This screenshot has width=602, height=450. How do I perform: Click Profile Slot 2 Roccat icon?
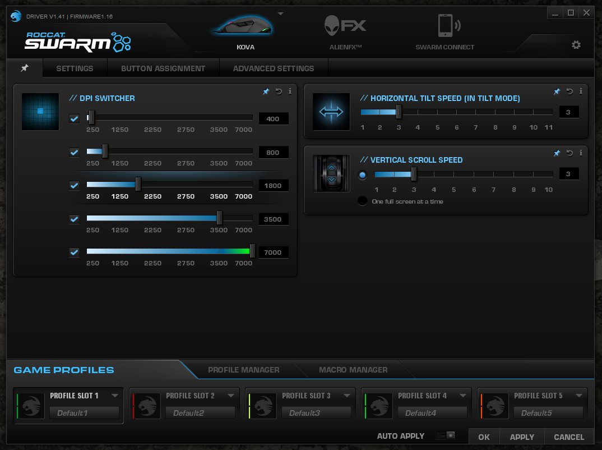coord(147,406)
